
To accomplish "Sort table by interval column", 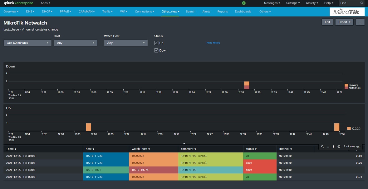I will coord(286,149).
